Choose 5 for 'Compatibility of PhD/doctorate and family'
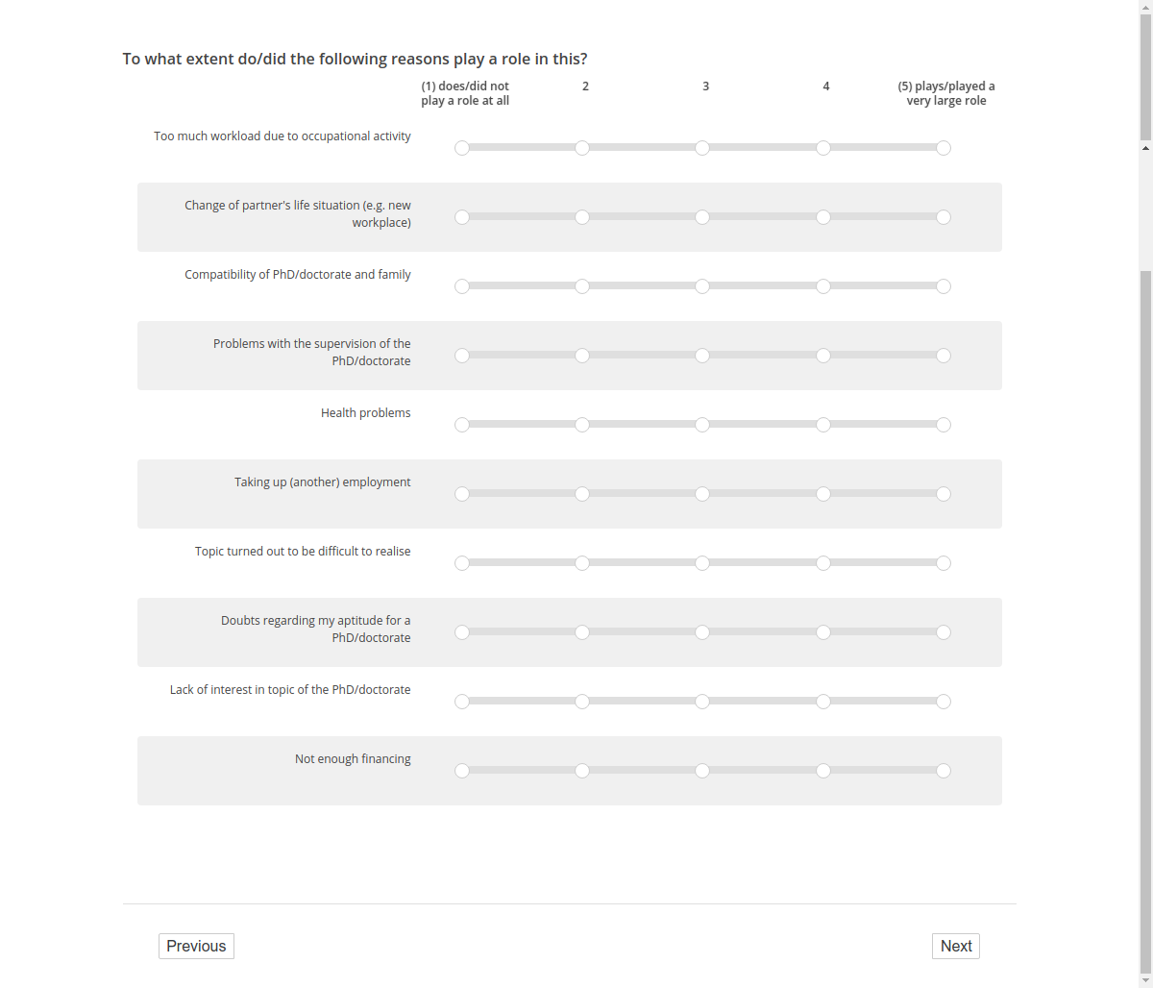 point(944,286)
